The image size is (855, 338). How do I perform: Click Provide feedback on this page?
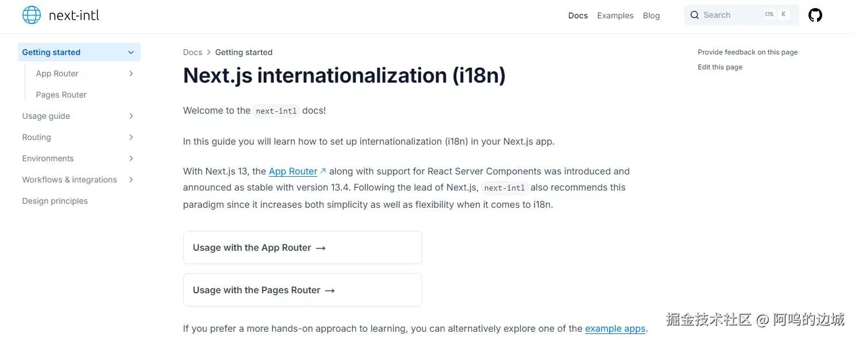tap(748, 52)
